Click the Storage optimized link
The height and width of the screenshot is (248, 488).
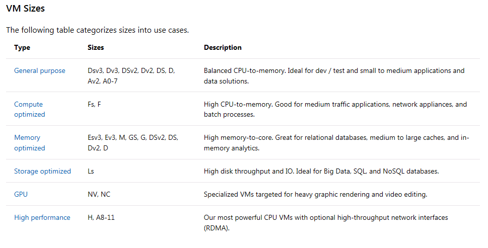[x=43, y=171]
